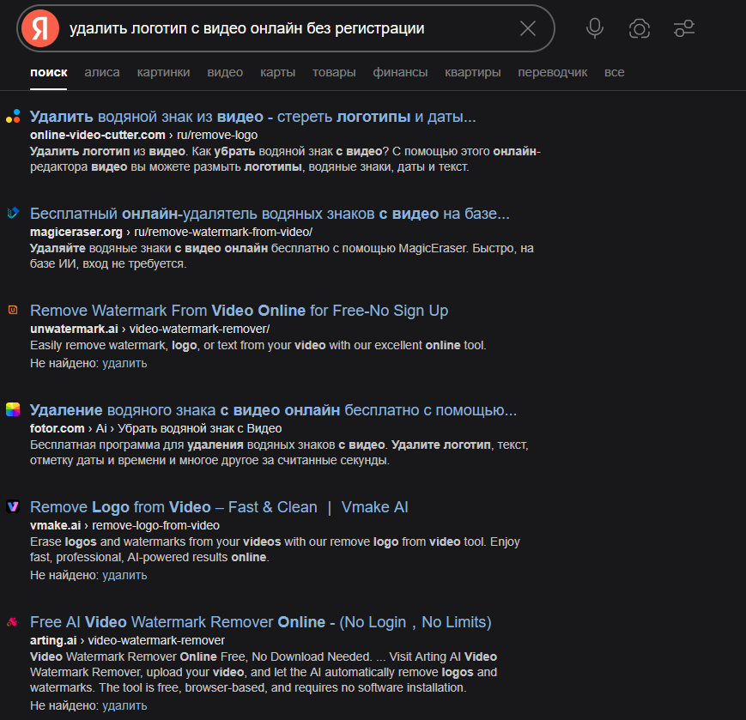This screenshot has height=720, width=746.
Task: Click the Vmake AI favicon
Action: click(13, 506)
